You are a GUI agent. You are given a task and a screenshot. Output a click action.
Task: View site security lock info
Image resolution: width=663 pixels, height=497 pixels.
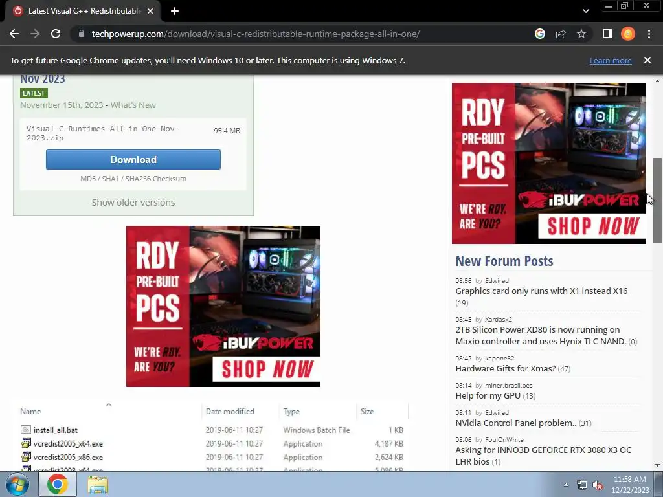pos(82,34)
